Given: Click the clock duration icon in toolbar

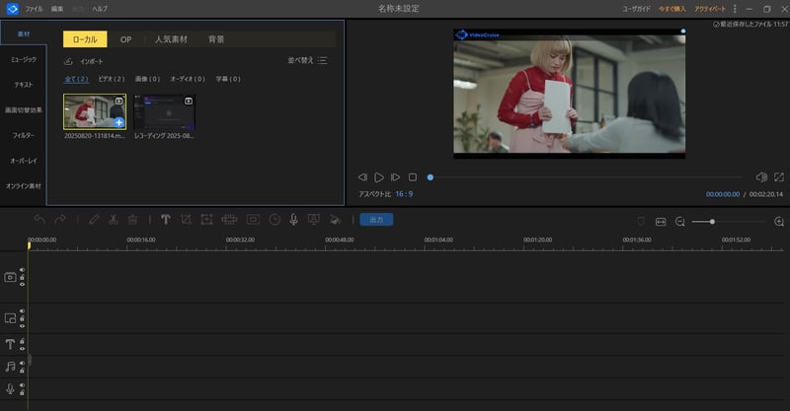Looking at the screenshot, I should click(275, 220).
